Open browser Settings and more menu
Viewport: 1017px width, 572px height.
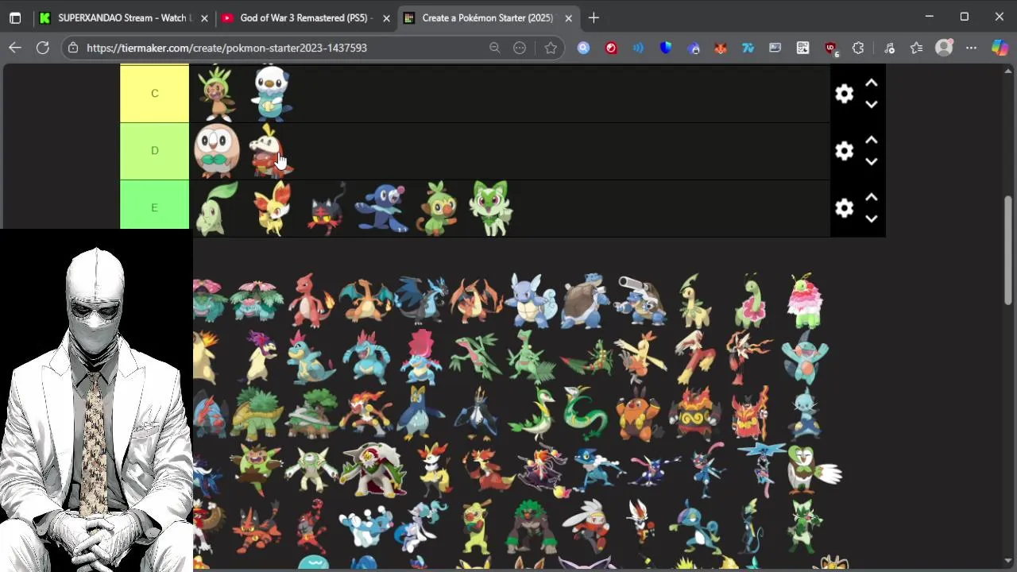971,48
